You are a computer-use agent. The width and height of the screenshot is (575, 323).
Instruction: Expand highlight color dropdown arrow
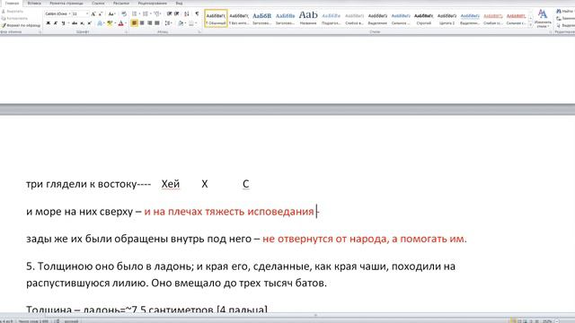[x=115, y=23]
